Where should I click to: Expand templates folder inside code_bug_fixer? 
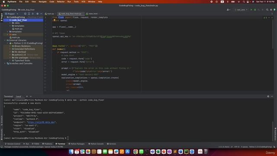tap(10, 26)
